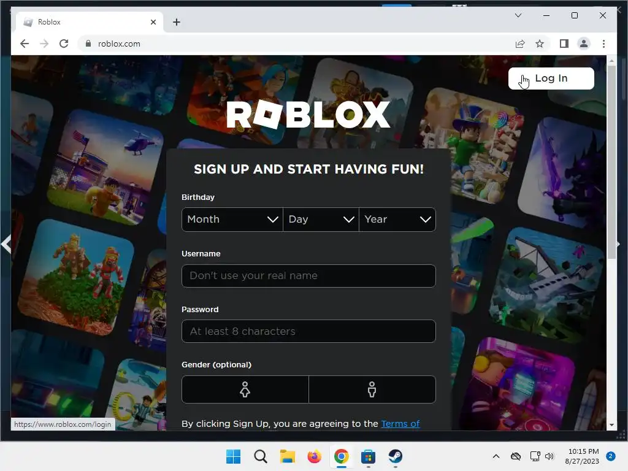Click the scrollbar down arrow
This screenshot has height=471, width=628.
[x=611, y=425]
